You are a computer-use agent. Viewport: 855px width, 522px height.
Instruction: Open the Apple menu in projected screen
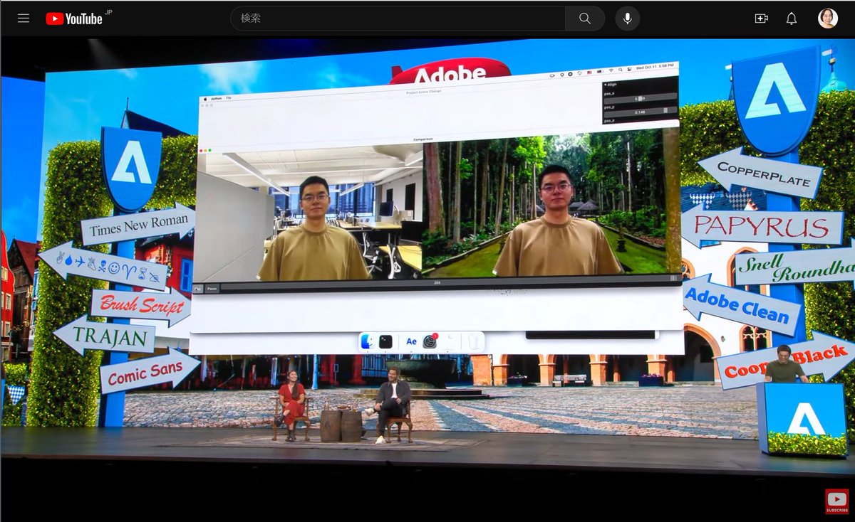point(205,99)
